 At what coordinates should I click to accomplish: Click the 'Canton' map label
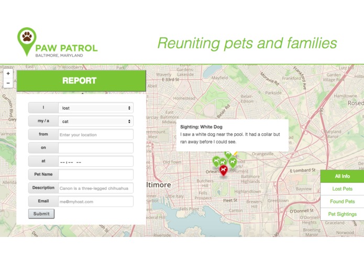(x=236, y=210)
